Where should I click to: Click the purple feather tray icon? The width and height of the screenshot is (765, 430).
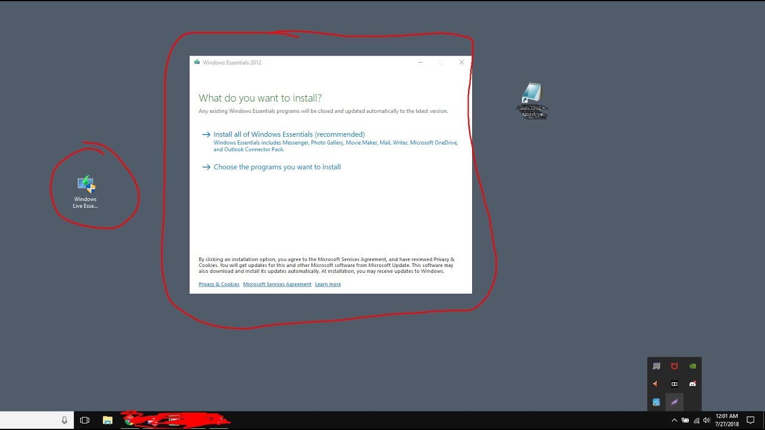[674, 402]
